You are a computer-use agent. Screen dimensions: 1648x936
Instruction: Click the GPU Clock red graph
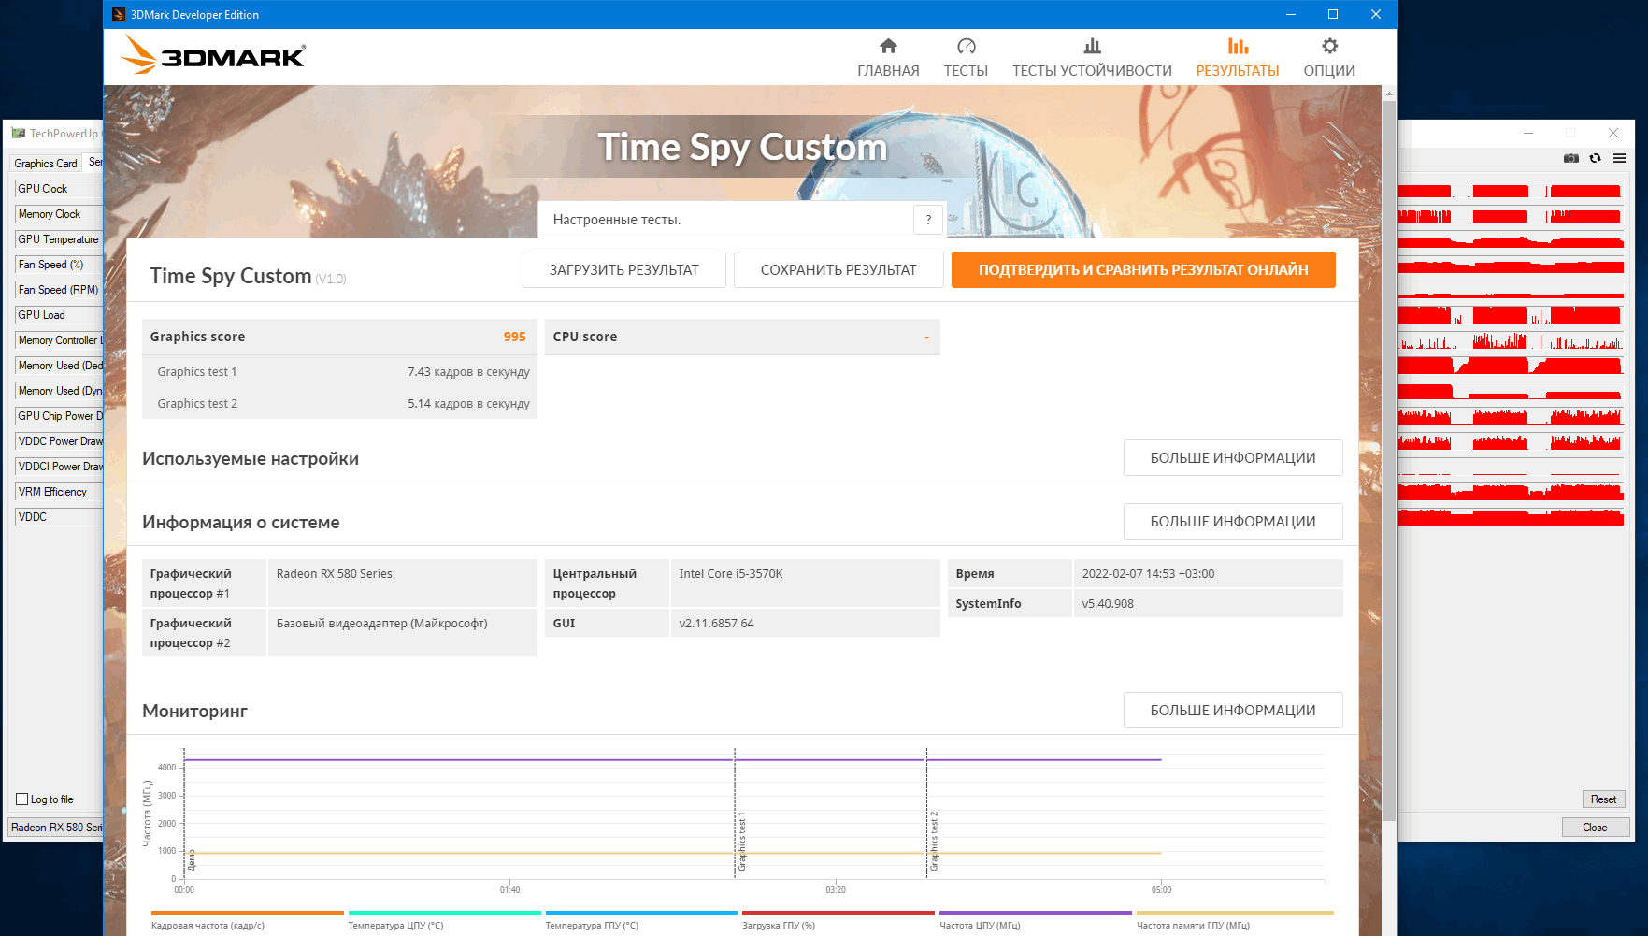point(1511,190)
